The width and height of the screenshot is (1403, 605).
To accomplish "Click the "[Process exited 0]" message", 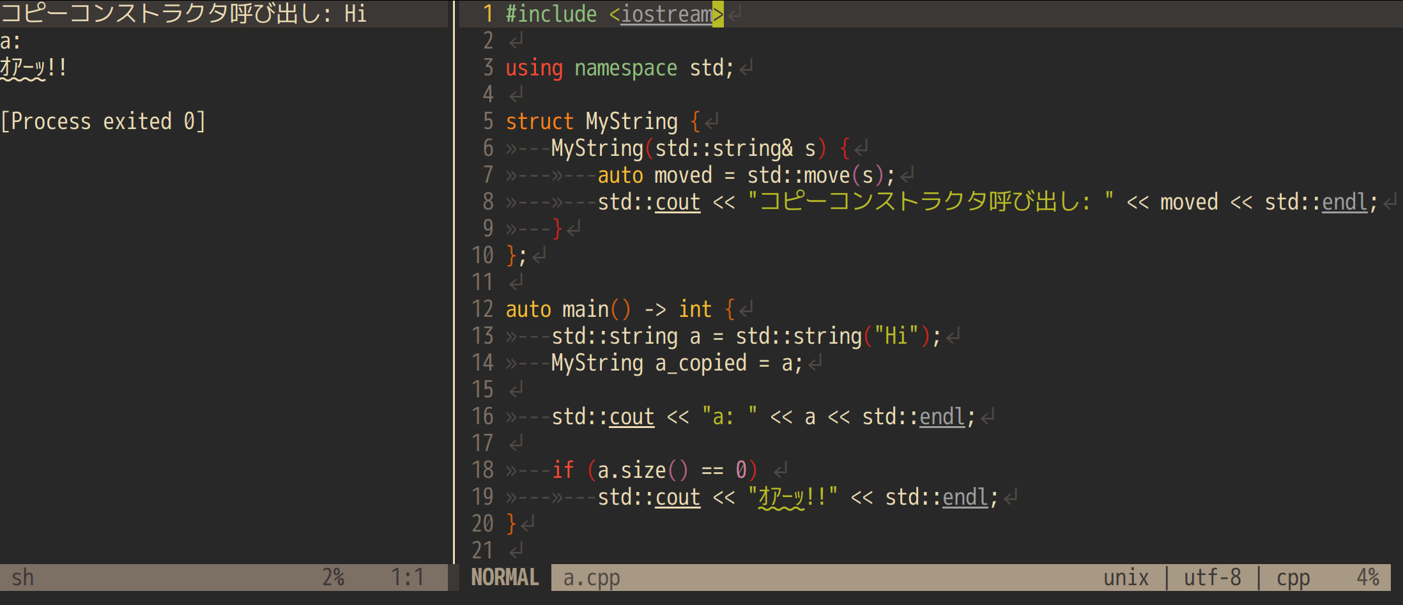I will [x=103, y=121].
